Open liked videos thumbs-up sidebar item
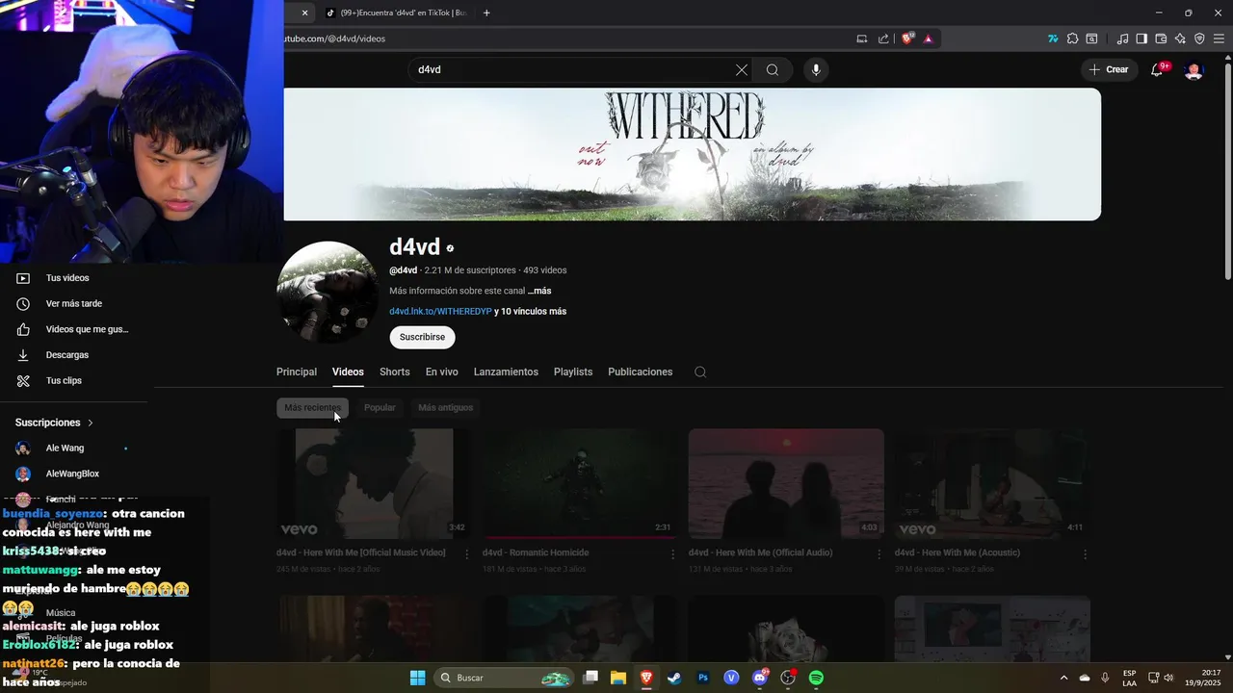 (x=73, y=329)
